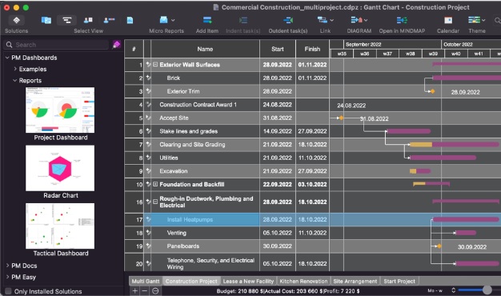Screen dimensions: 501x296
Task: Click the plus button below the tabs
Action: pos(135,291)
